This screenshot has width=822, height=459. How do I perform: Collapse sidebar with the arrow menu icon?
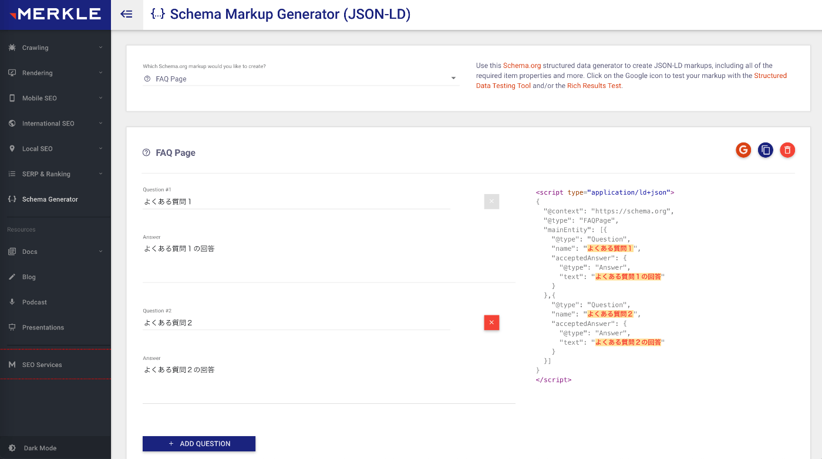click(x=127, y=15)
